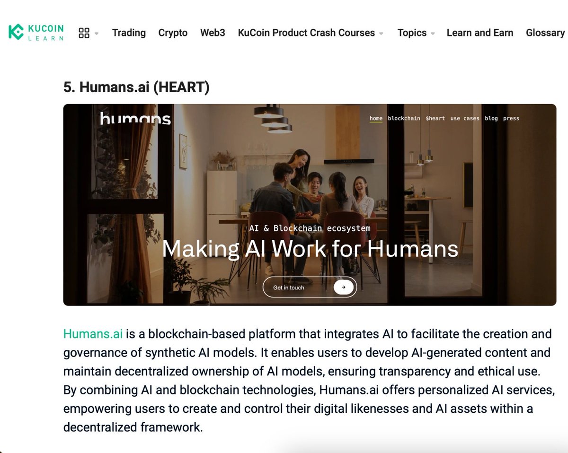The height and width of the screenshot is (453, 568).
Task: Click the Humans.ai website screenshot image
Action: 310,205
